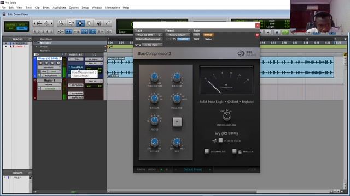This screenshot has height=196, width=350.
Task: Click the Mix Lock padlock icon
Action: (240, 152)
